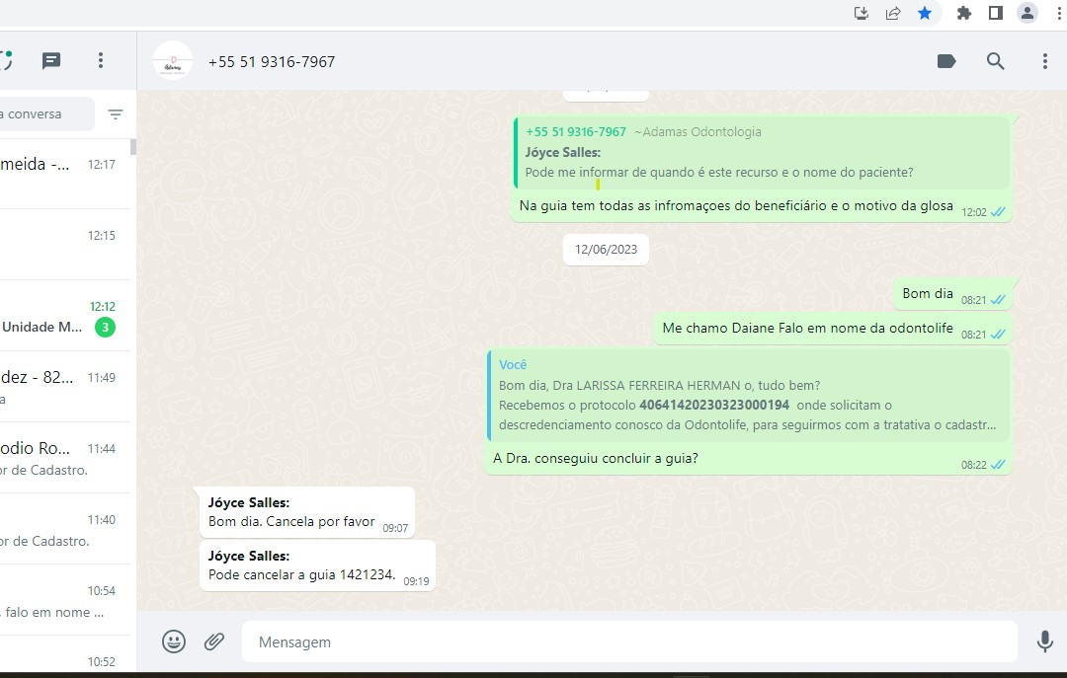Screen dimensions: 1067x678
Task: Open chat options three-dot menu
Action: point(1045,61)
